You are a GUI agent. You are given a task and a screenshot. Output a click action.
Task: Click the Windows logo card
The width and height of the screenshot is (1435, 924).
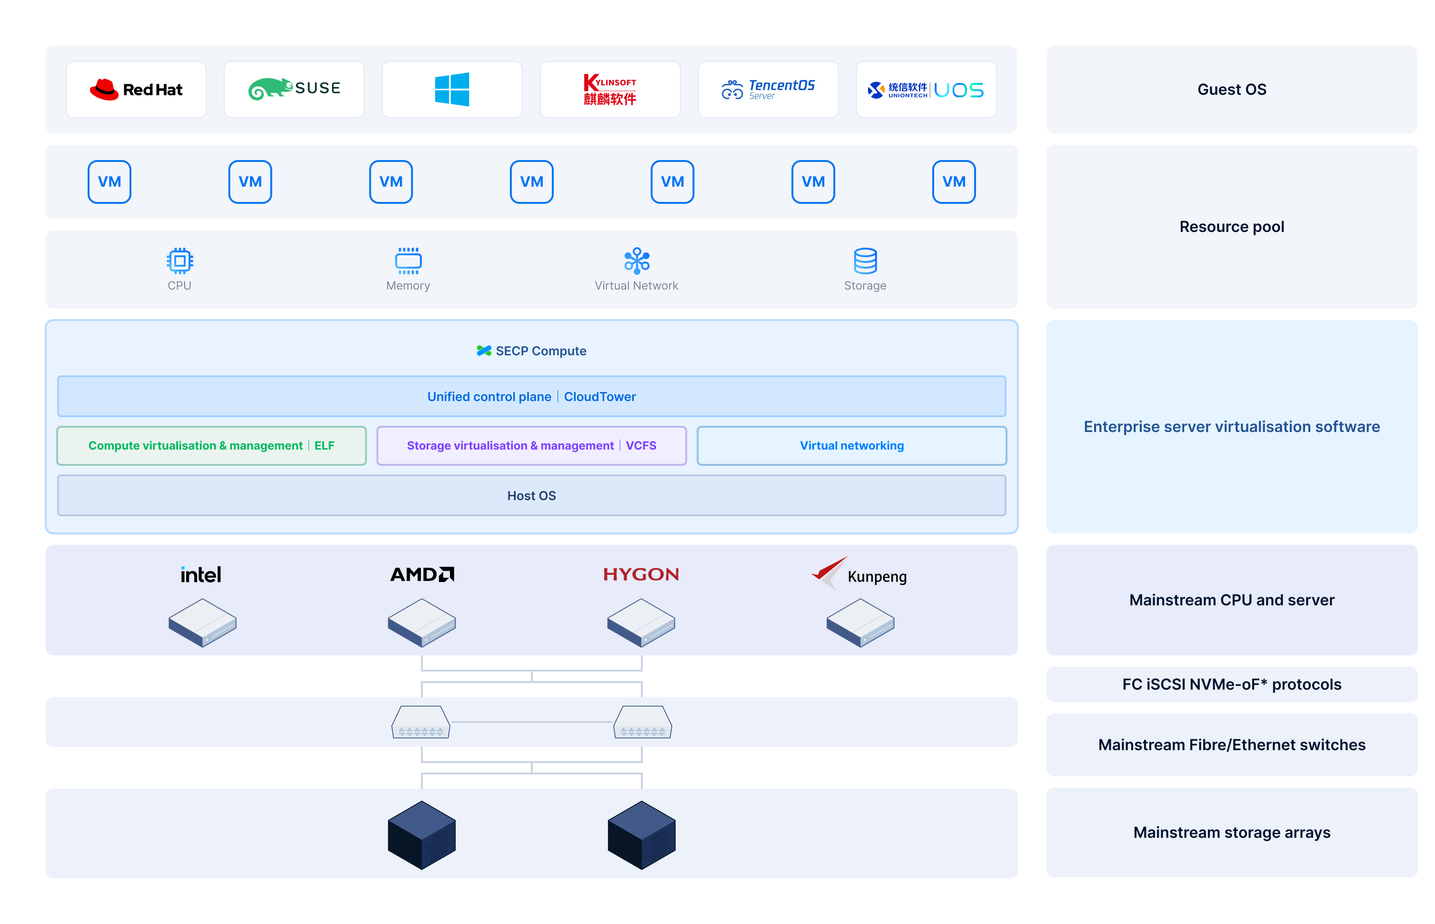click(451, 90)
